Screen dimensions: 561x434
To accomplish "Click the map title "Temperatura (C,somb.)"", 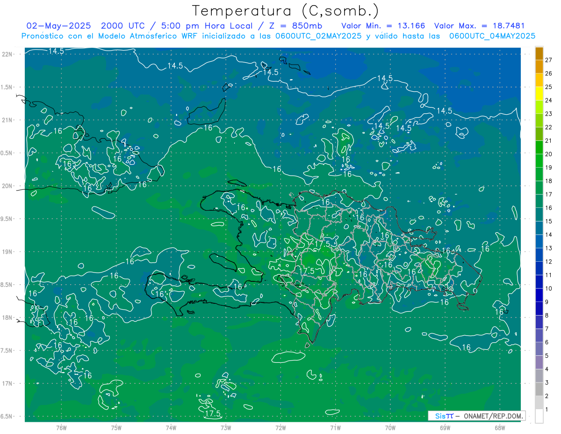I will click(286, 11).
